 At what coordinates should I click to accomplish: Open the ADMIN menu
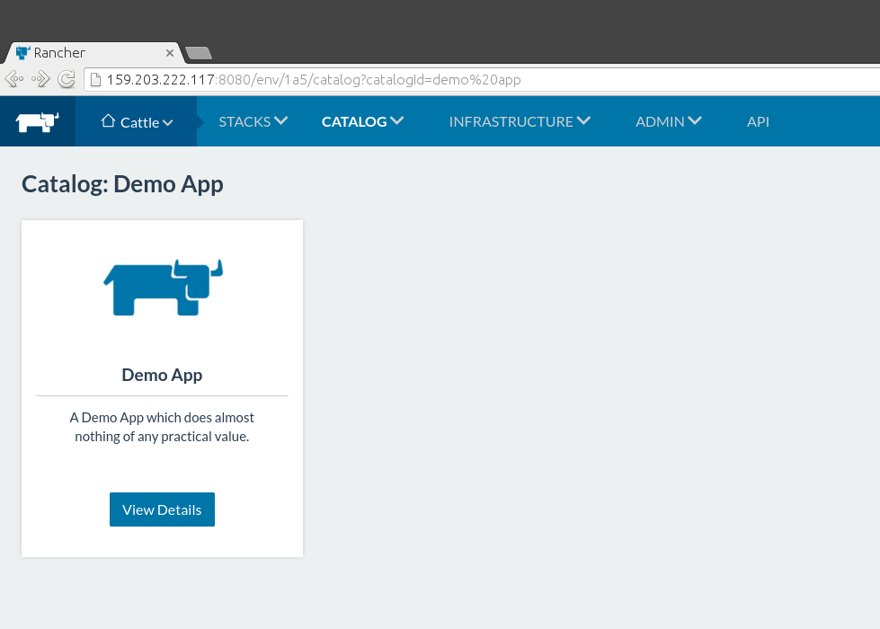click(x=669, y=121)
